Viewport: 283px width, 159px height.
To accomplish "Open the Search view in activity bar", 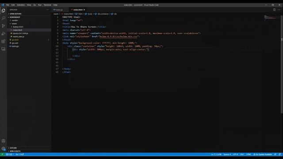I will pyautogui.click(x=4, y=18).
